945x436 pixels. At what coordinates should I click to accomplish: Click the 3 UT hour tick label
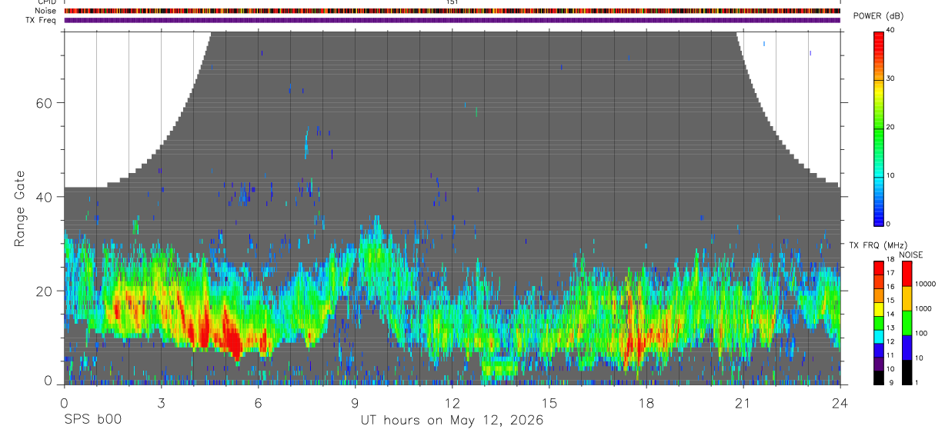(x=161, y=404)
